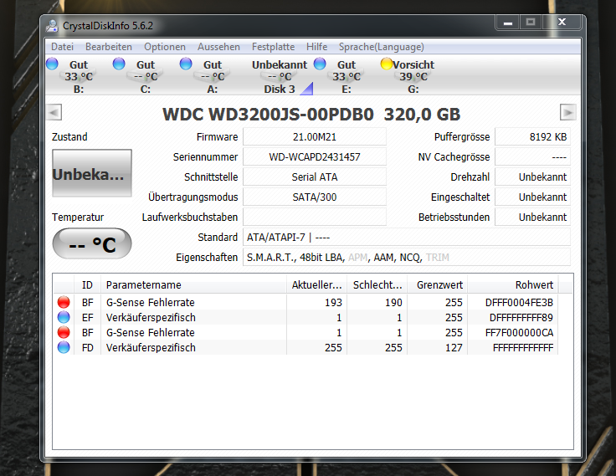Click the Schnittstelle field Serial ATA
Screen dimensions: 616x476
(x=315, y=177)
